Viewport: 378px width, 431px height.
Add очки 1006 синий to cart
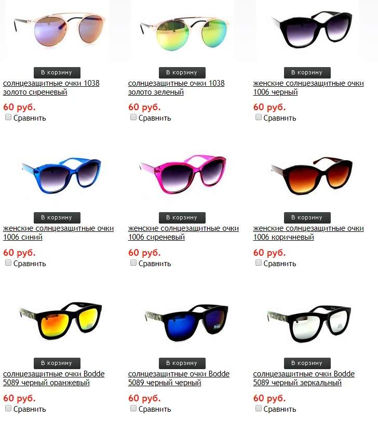click(57, 218)
